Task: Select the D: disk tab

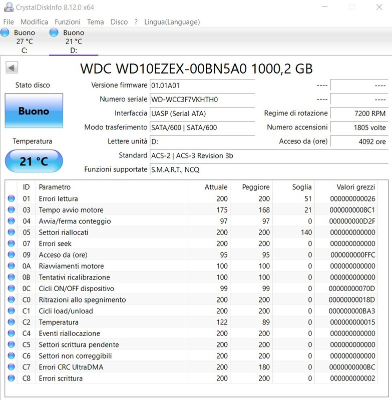Action: [x=74, y=41]
